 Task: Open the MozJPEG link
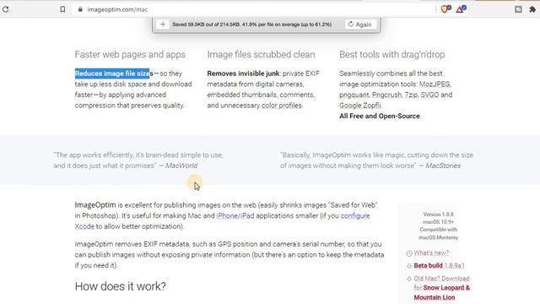click(435, 84)
